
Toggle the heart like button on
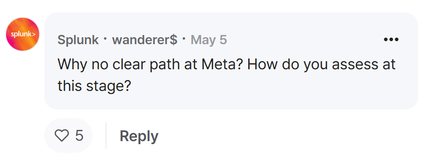(x=62, y=135)
